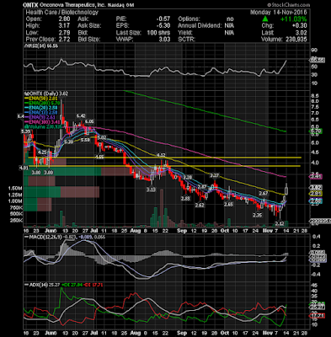Screen dimensions: 331x337
Task: Click the Options value no
Action: tap(230, 19)
